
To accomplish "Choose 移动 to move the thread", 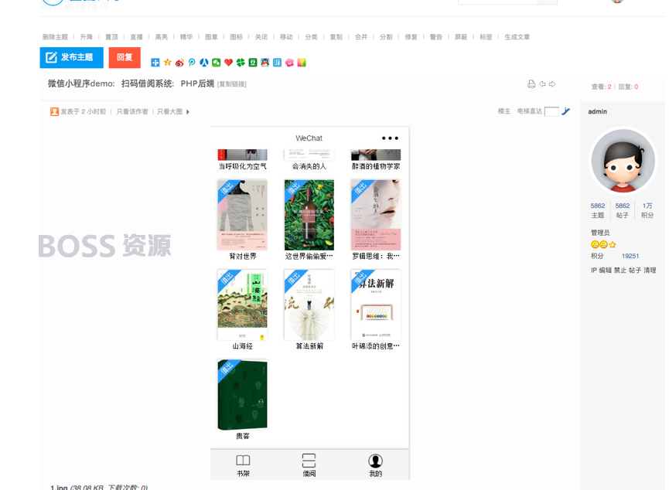I will pyautogui.click(x=286, y=37).
